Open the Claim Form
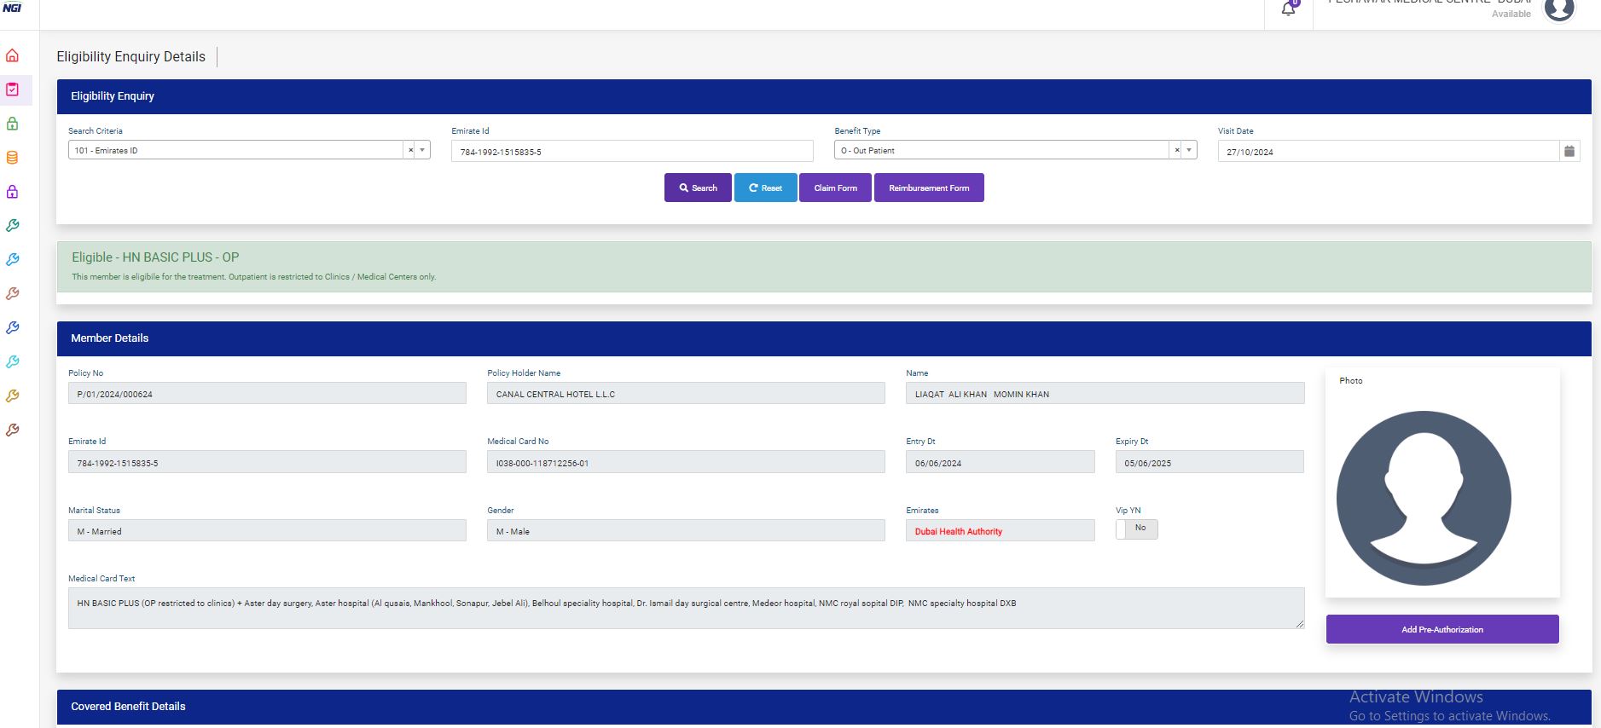The image size is (1601, 728). coord(835,188)
